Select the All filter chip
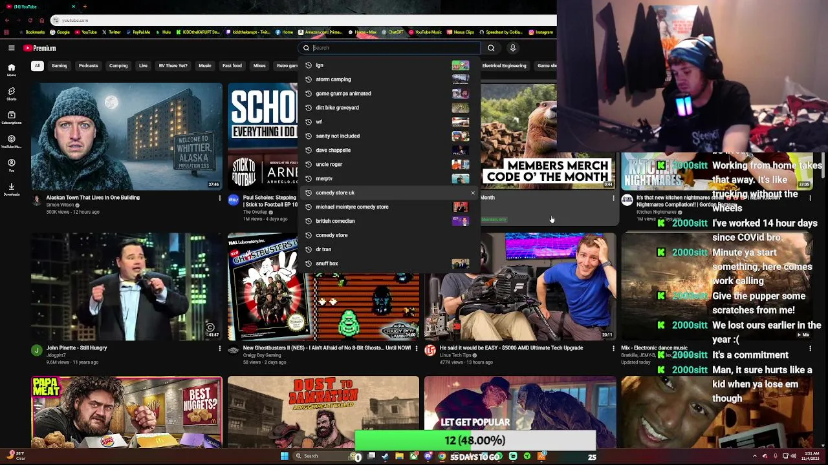This screenshot has height=465, width=828. 38,66
